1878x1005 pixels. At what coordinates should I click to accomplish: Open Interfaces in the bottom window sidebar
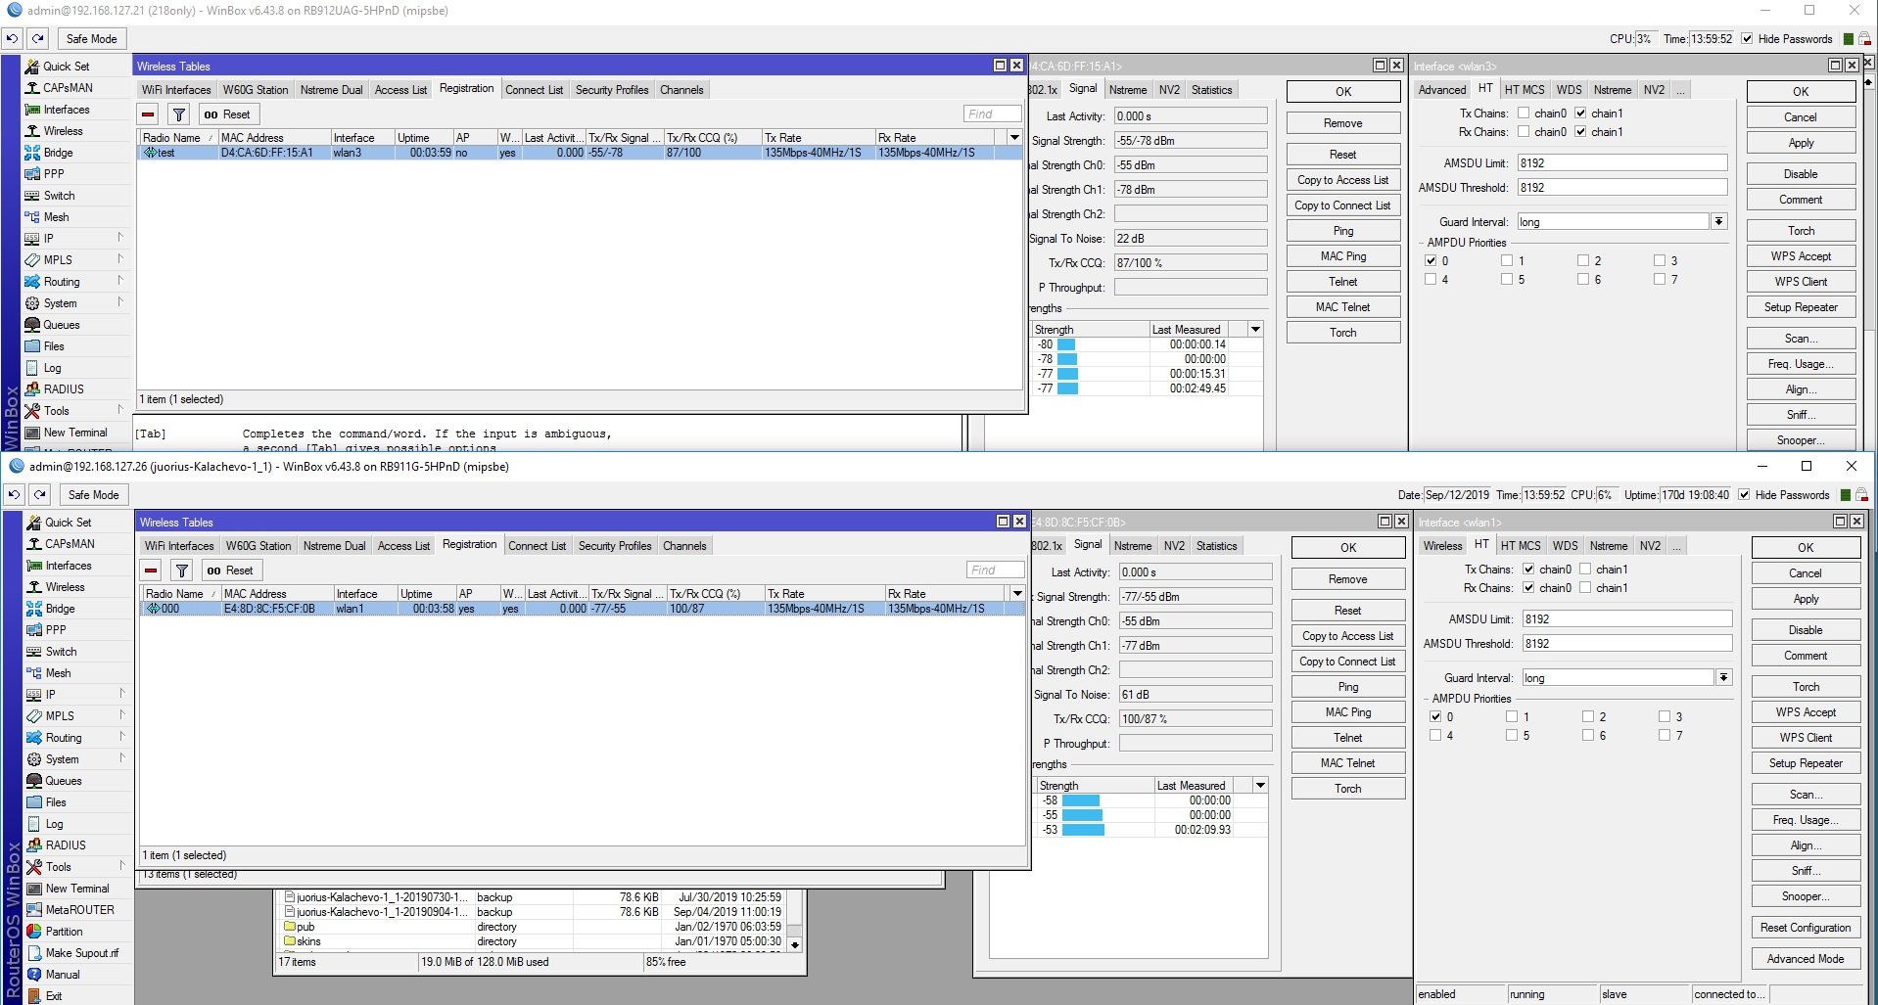pos(69,566)
